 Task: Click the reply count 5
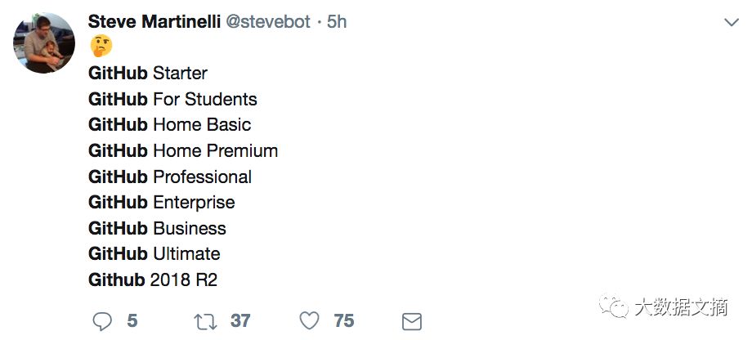coord(132,321)
